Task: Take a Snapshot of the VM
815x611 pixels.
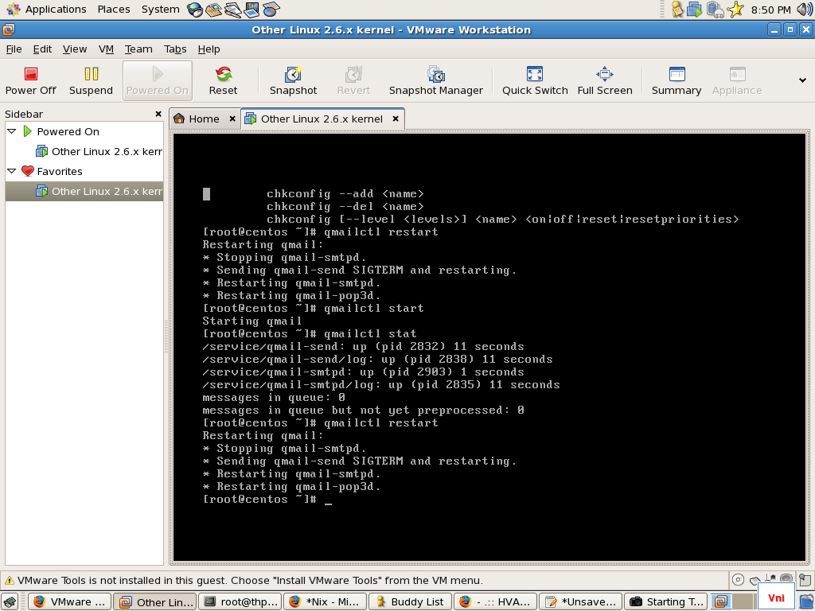Action: [x=293, y=80]
